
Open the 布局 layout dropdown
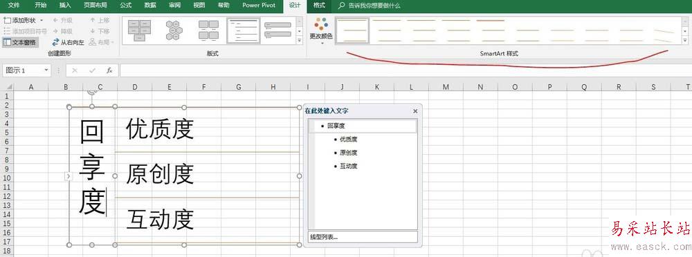pos(102,42)
